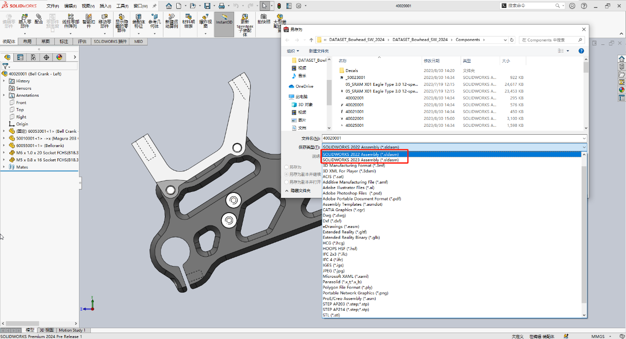This screenshot has width=626, height=339.
Task: Expand the Mates node in feature tree
Action: 4,167
